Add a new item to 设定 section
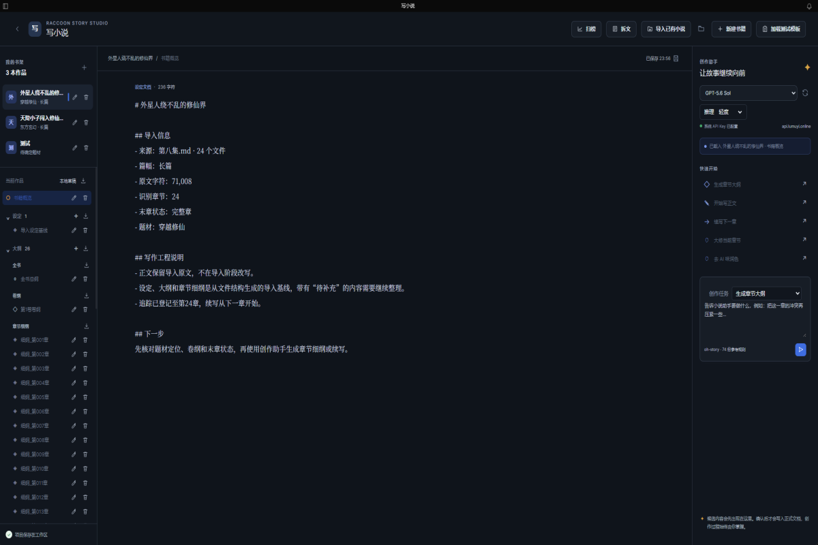 pyautogui.click(x=76, y=216)
